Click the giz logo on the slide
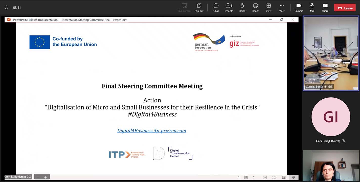The image size is (360, 182). coord(244,42)
